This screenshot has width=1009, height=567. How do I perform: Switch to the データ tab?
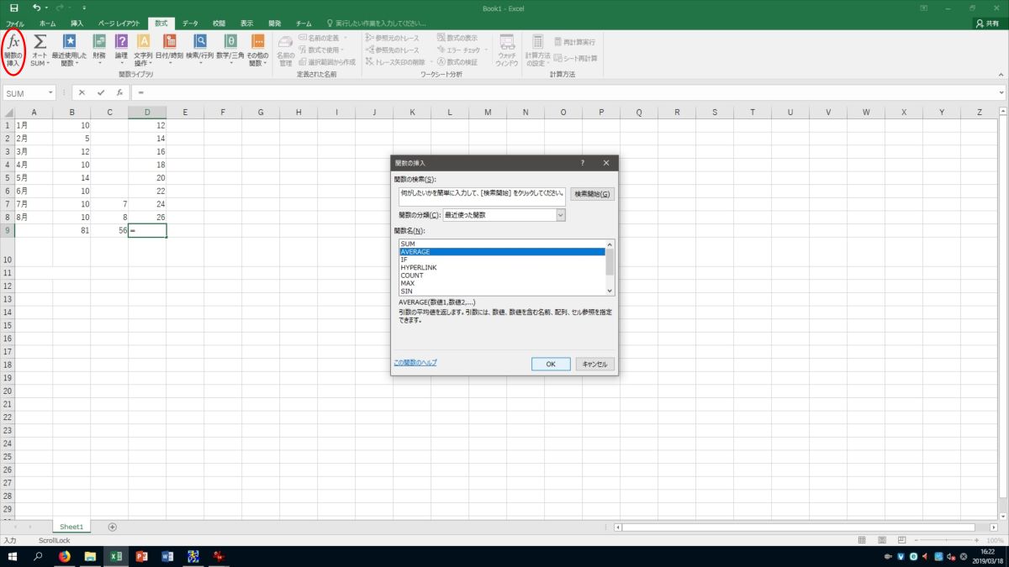(190, 24)
